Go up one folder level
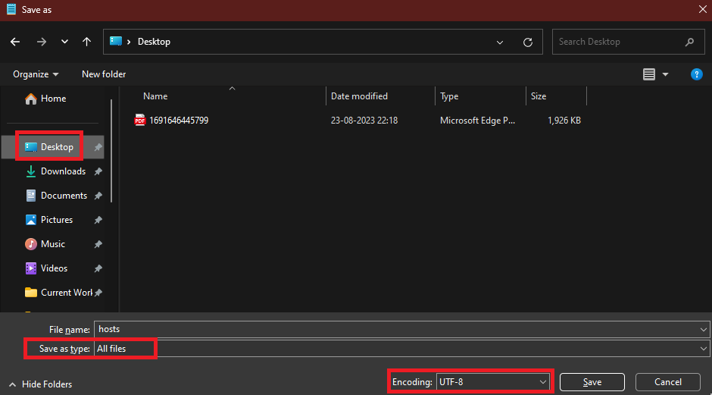Image resolution: width=712 pixels, height=395 pixels. point(87,42)
